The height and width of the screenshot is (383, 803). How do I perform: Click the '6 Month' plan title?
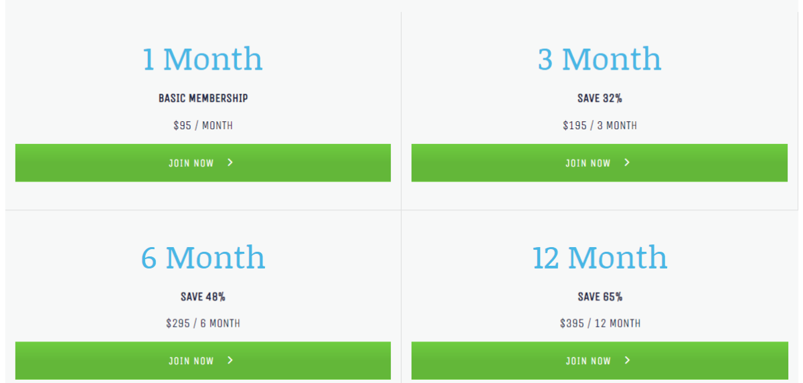pyautogui.click(x=203, y=257)
